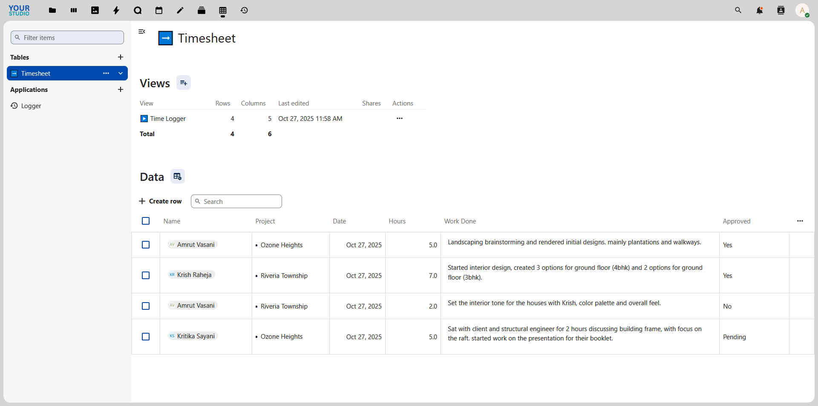The width and height of the screenshot is (818, 406).
Task: Open the Photos app icon
Action: click(x=95, y=10)
